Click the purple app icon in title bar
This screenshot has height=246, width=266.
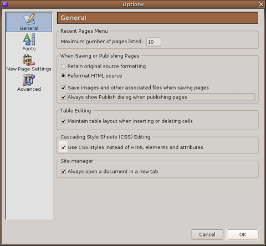pyautogui.click(x=5, y=4)
